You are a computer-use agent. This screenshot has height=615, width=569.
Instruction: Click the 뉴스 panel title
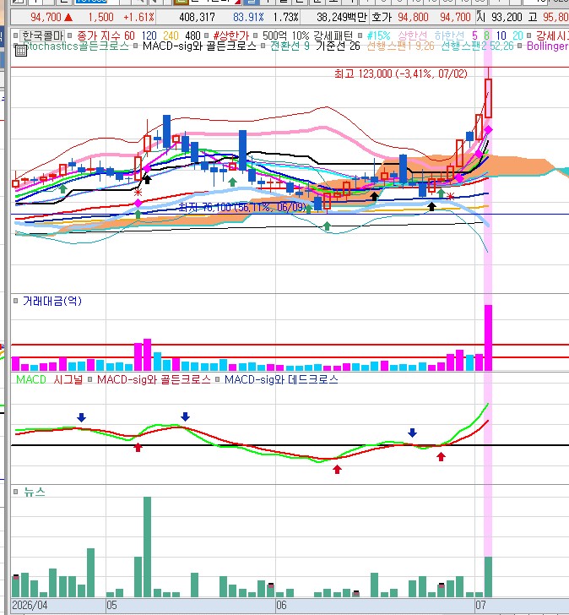pyautogui.click(x=34, y=492)
